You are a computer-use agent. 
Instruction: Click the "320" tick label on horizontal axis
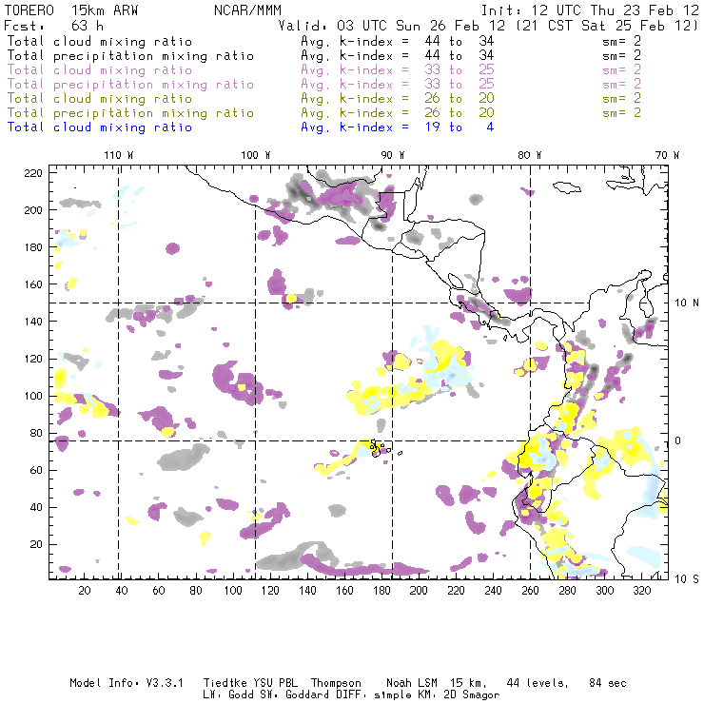[641, 591]
